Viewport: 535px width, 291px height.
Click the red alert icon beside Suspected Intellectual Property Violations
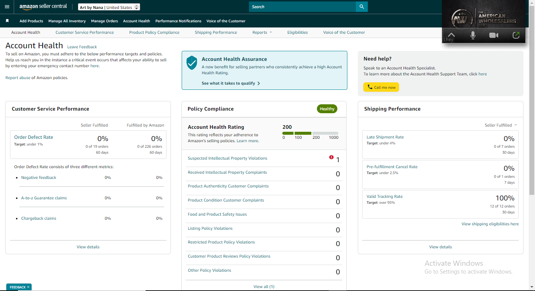[x=331, y=157]
